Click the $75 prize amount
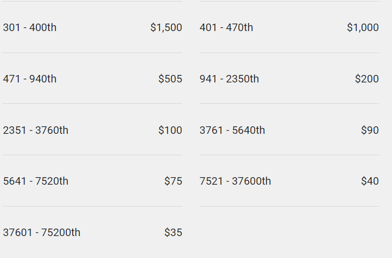Image resolution: width=392 pixels, height=258 pixels. [x=173, y=181]
